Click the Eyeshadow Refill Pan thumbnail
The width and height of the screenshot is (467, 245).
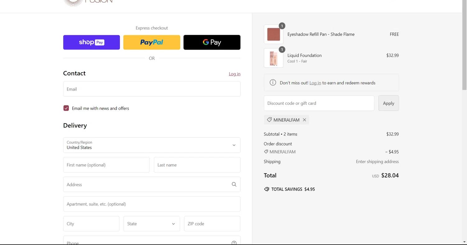pos(273,34)
